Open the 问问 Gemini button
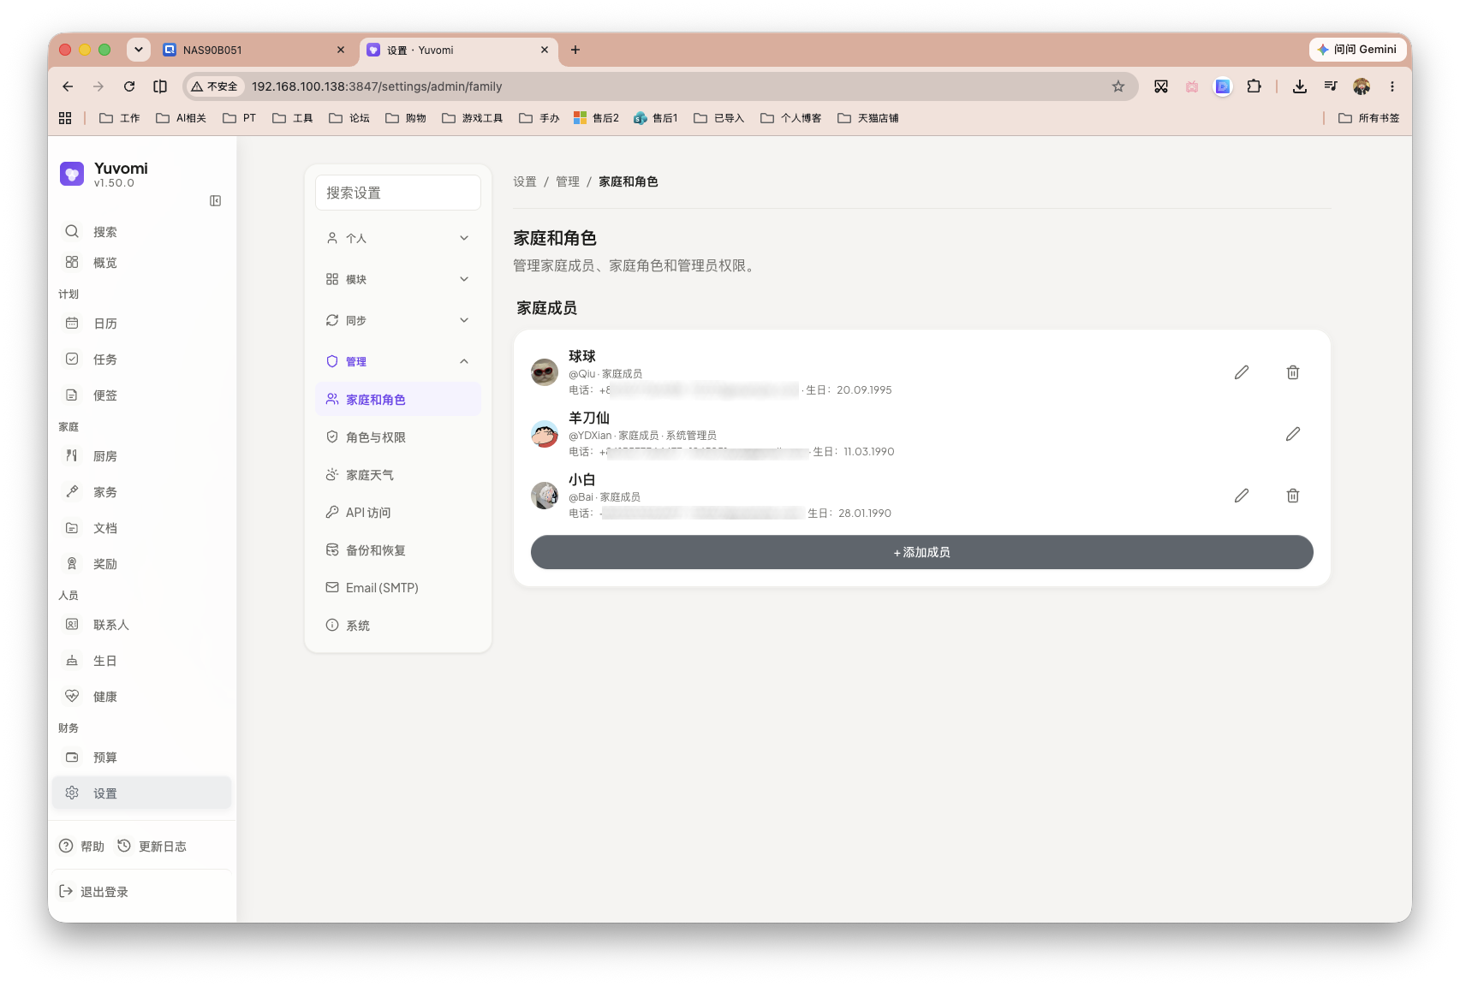 [1358, 50]
